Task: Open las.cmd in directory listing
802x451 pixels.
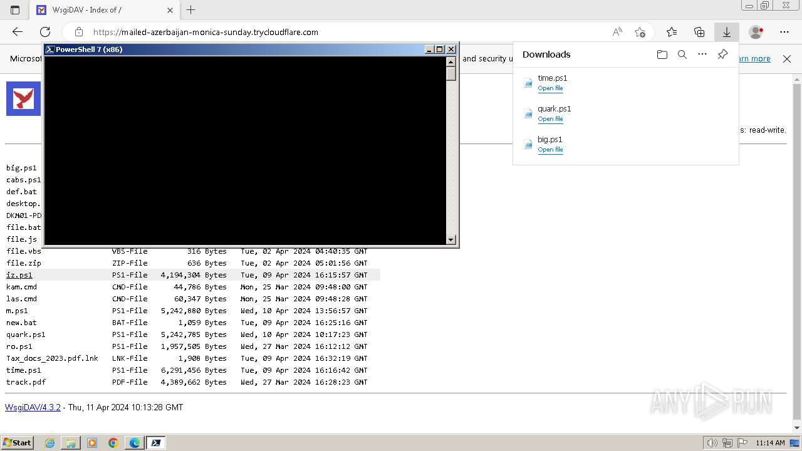Action: point(21,299)
